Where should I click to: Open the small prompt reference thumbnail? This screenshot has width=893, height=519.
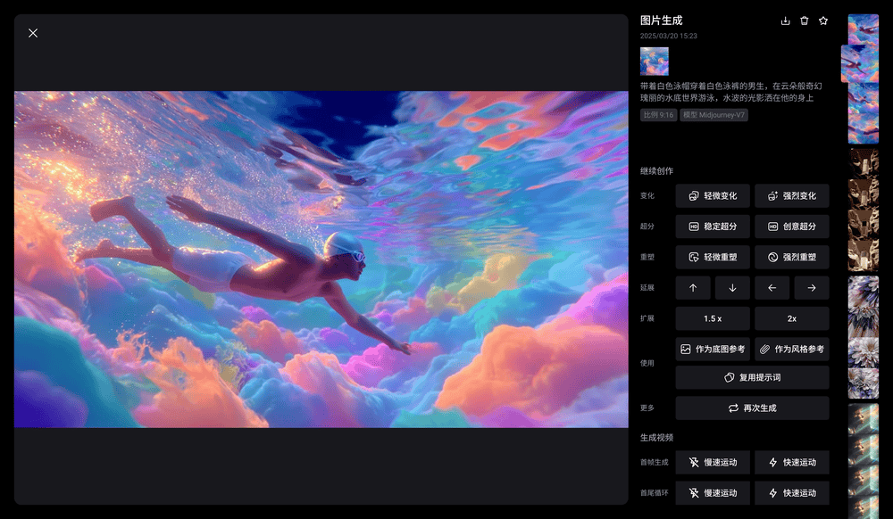click(654, 61)
